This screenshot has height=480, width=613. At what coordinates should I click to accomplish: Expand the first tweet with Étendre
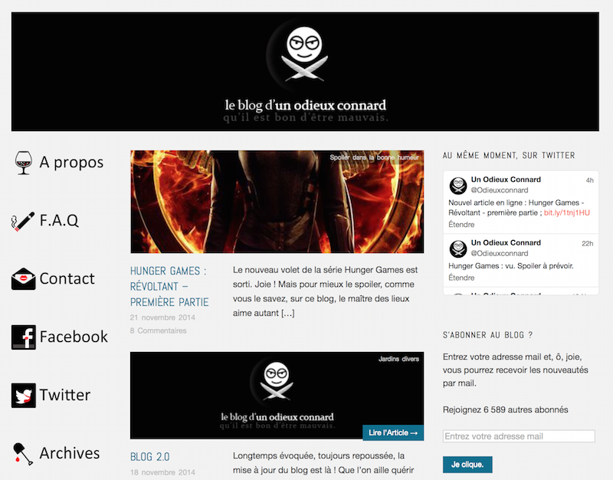461,225
